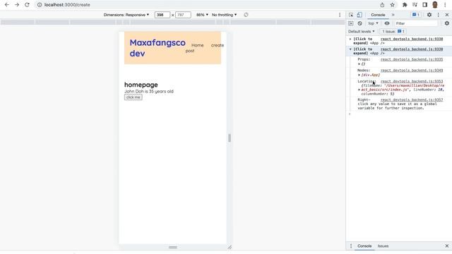Open the site info icon in the address bar
The width and height of the screenshot is (452, 254).
pyautogui.click(x=40, y=5)
